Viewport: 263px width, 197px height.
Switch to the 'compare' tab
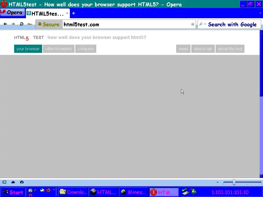(86, 49)
